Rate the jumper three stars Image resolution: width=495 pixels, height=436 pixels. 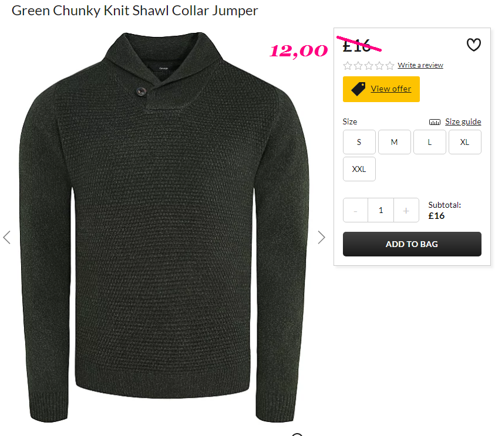tap(369, 66)
